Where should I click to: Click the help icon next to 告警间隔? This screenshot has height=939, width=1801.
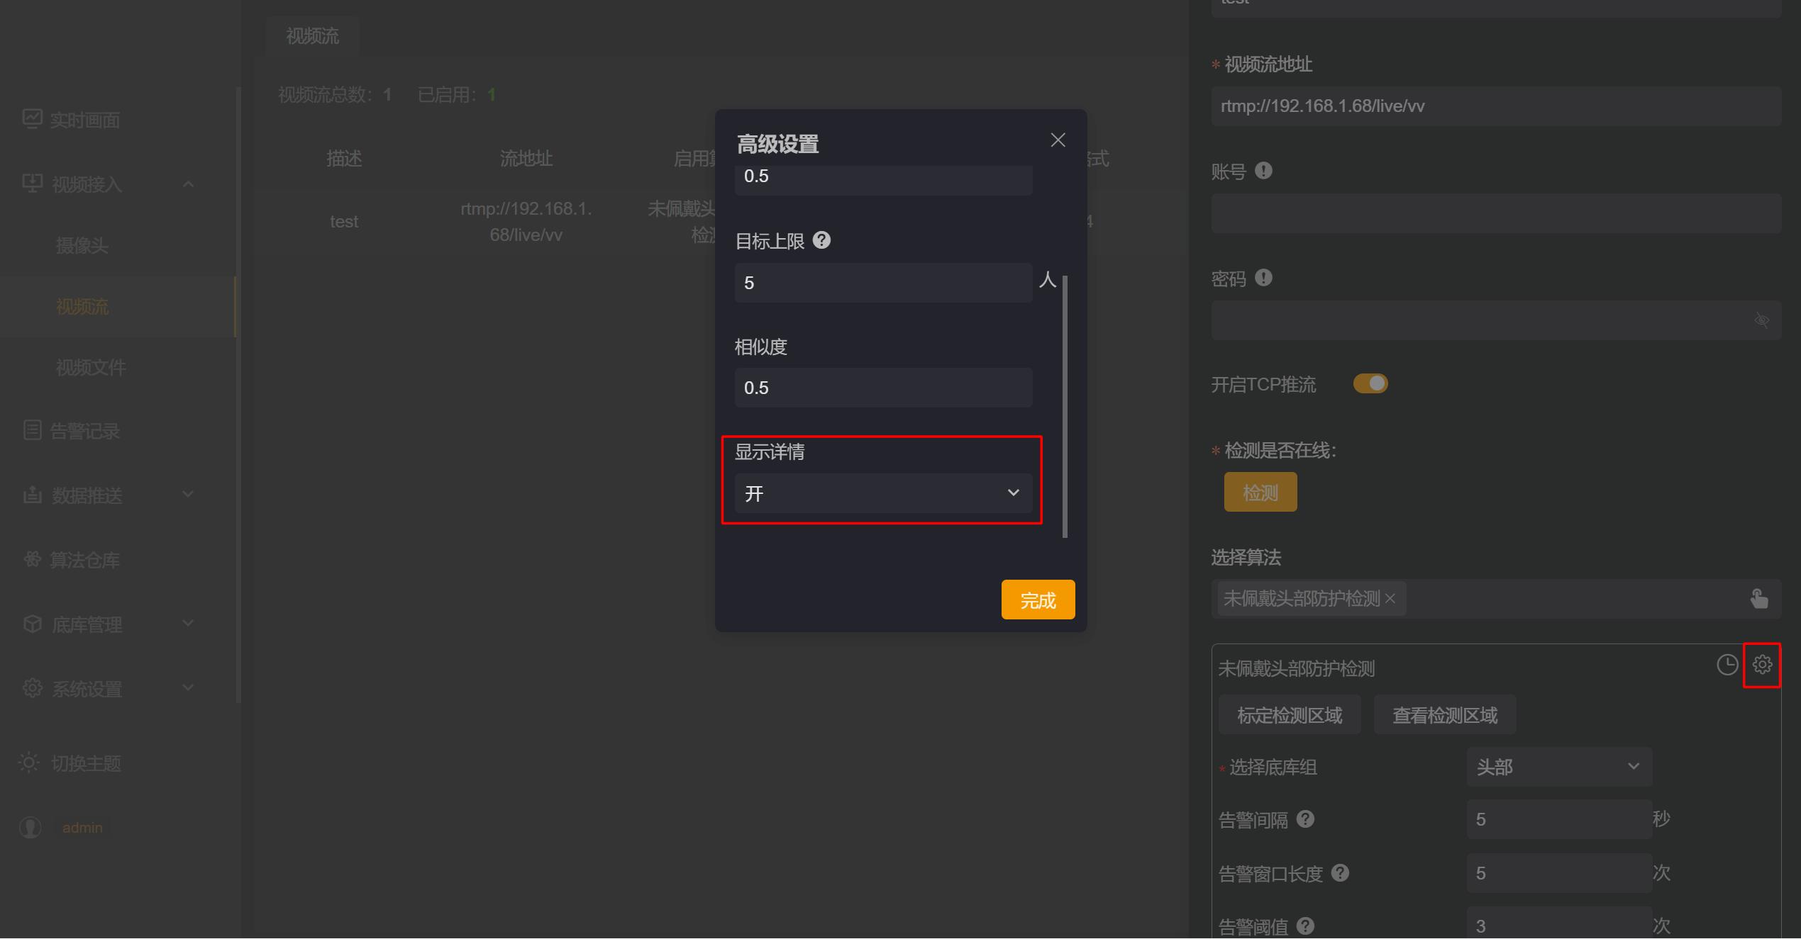tap(1305, 819)
